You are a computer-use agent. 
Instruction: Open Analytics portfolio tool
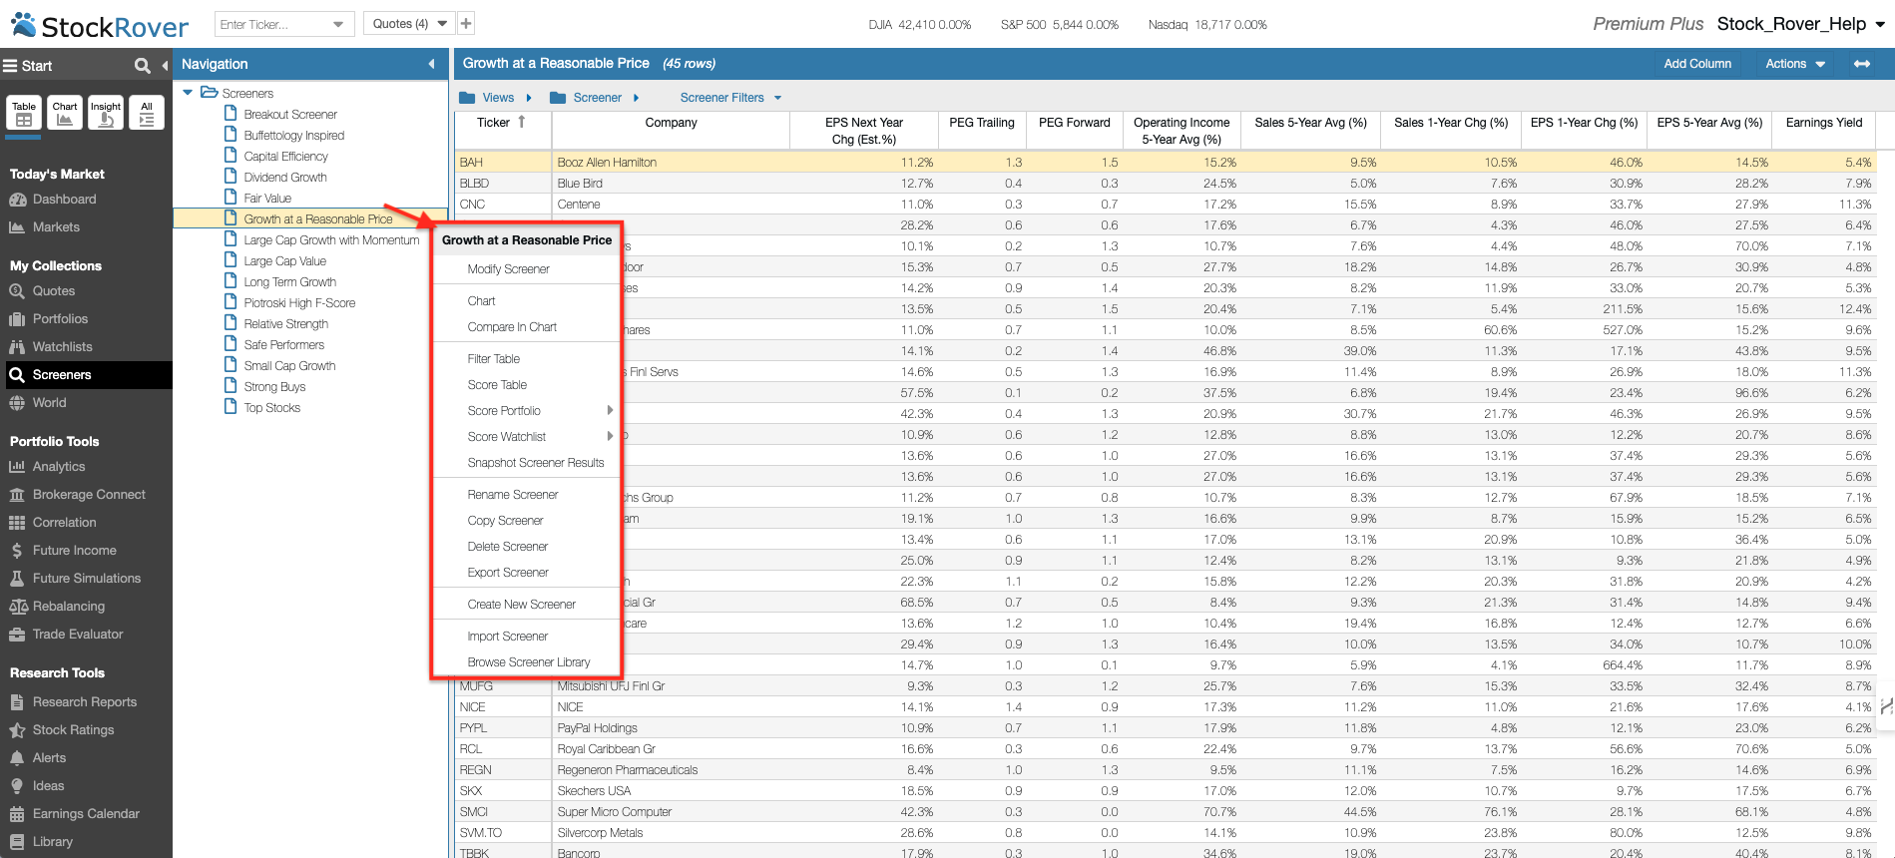click(x=59, y=467)
